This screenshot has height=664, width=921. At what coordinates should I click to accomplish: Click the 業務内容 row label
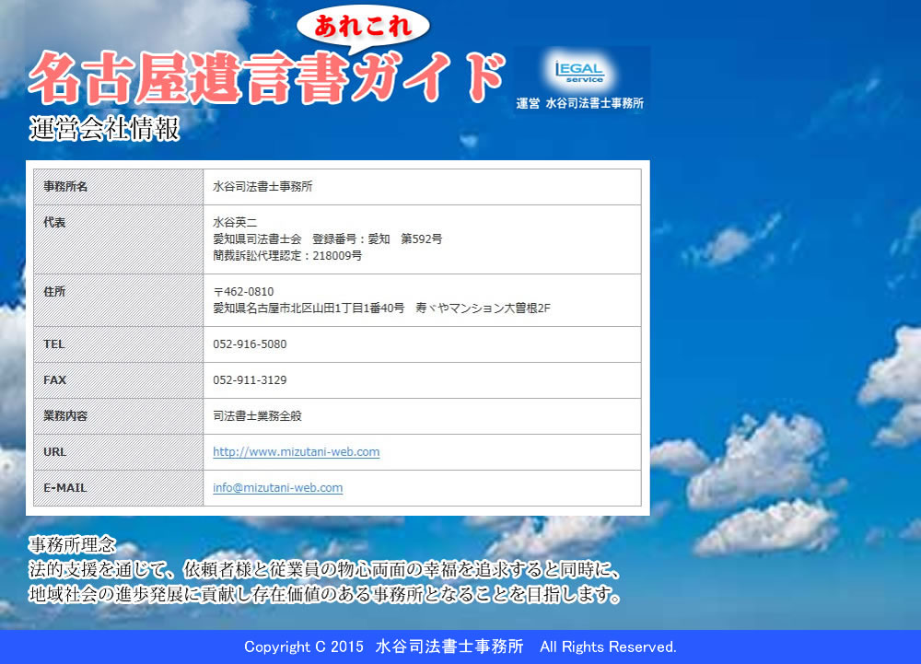click(65, 416)
